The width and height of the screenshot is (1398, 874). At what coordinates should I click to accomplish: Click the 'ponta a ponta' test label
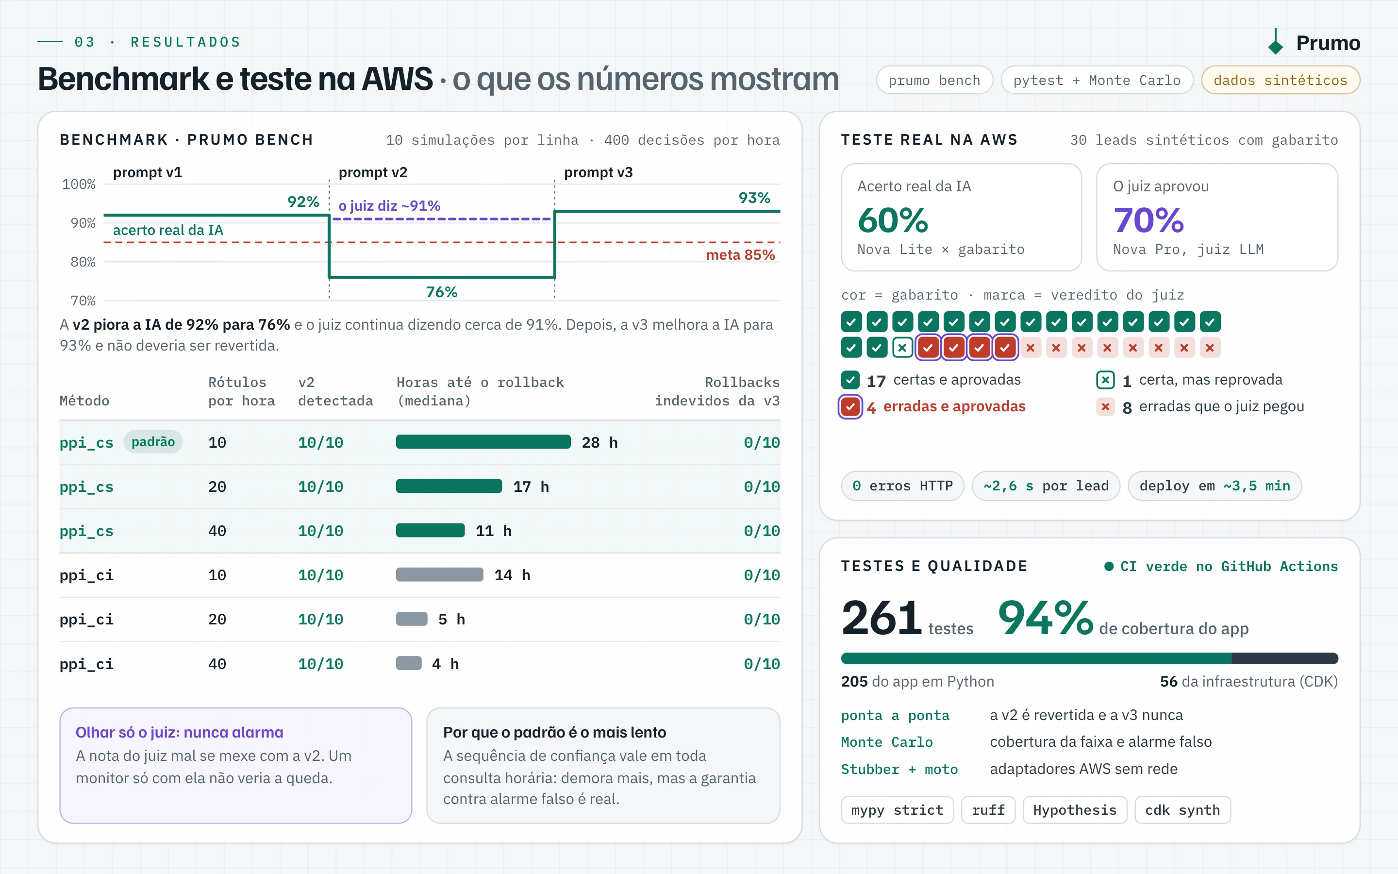895,715
